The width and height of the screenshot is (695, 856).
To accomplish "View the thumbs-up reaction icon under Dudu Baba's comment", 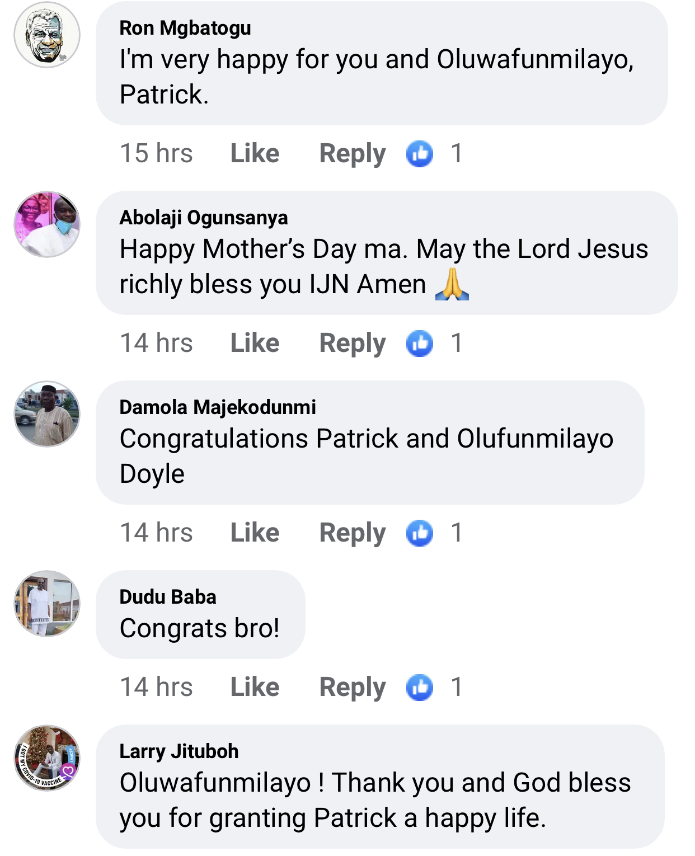I will tap(420, 688).
